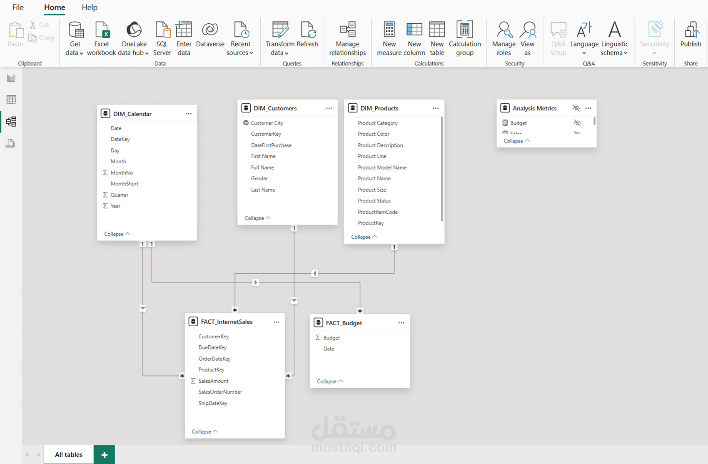708x464 pixels.
Task: Collapse the DIM_Products table
Action: click(x=364, y=237)
